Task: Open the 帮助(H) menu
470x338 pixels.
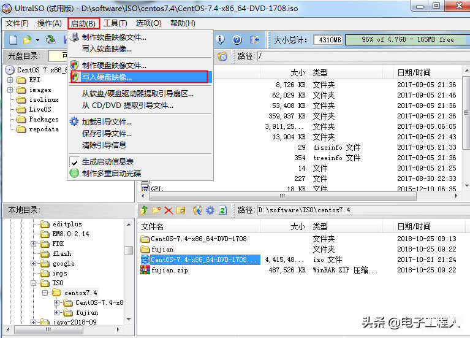Action: coord(183,23)
